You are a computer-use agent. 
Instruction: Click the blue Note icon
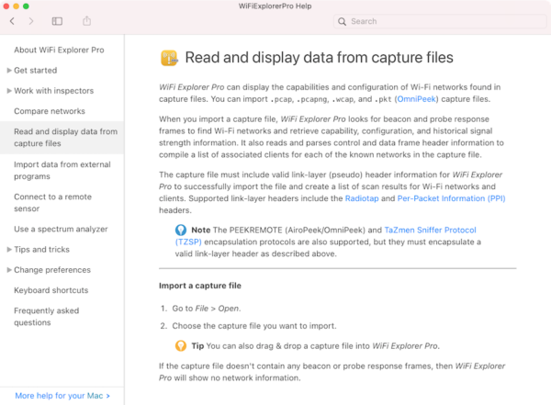click(181, 230)
